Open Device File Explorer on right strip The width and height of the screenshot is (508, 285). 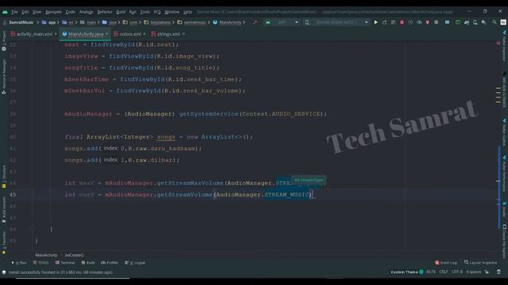(504, 241)
